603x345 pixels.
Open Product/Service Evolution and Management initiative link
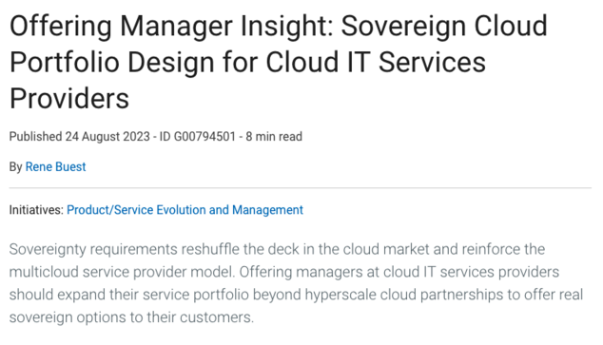[185, 210]
